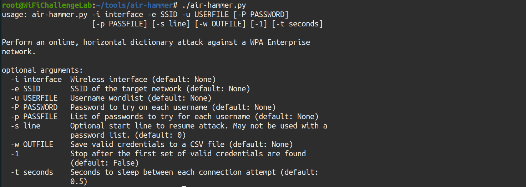This screenshot has width=526, height=187.
Task: Click the -s line option
Action: click(26, 126)
